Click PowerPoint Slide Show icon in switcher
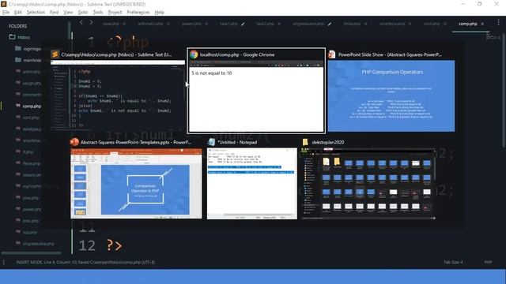Viewport: 506px width, 284px height. click(x=332, y=54)
